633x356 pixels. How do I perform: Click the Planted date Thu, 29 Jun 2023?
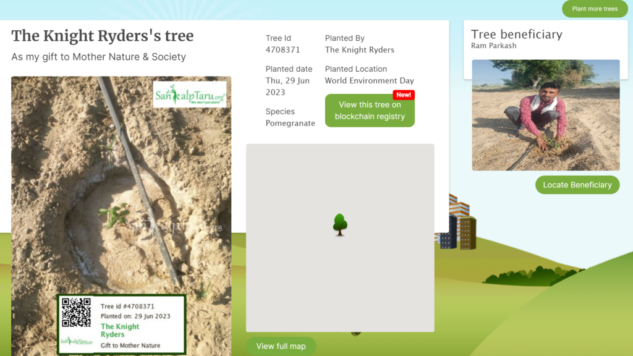[x=287, y=87]
